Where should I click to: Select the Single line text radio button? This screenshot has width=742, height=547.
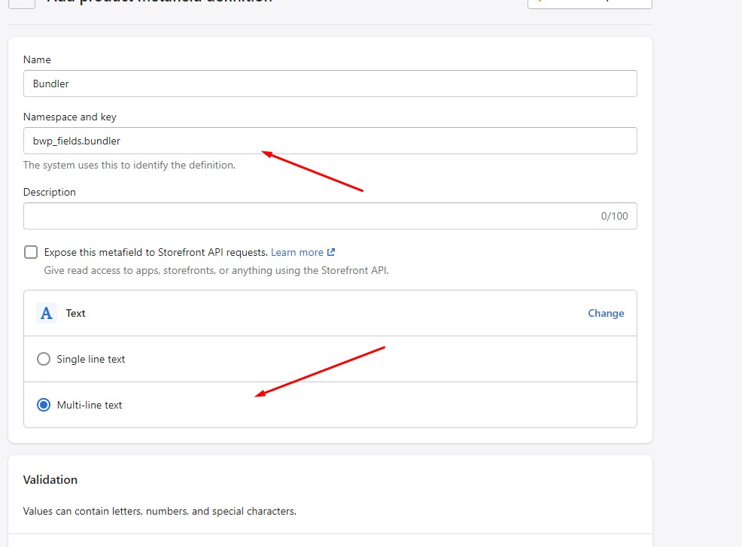44,359
